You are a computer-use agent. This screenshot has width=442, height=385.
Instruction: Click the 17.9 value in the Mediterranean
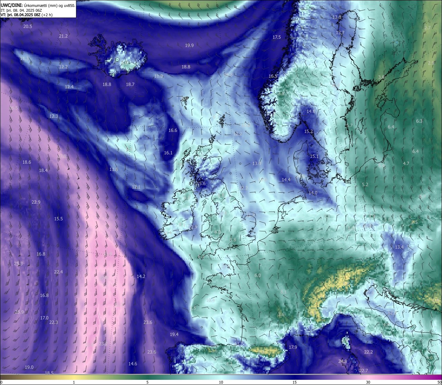coord(293,347)
